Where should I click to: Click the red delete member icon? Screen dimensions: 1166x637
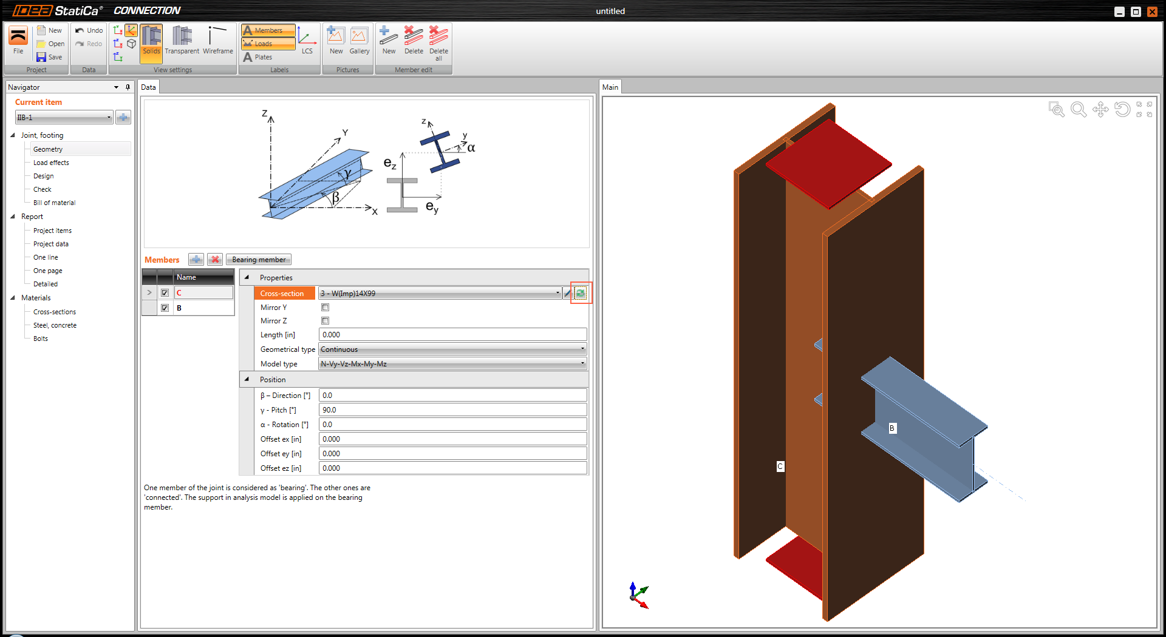point(215,260)
